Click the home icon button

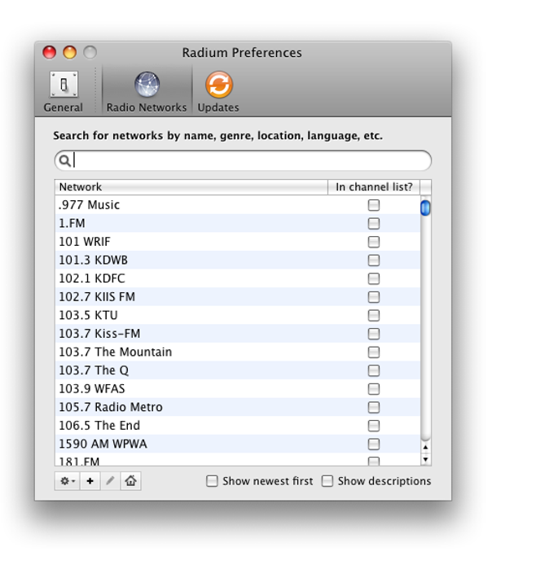131,481
